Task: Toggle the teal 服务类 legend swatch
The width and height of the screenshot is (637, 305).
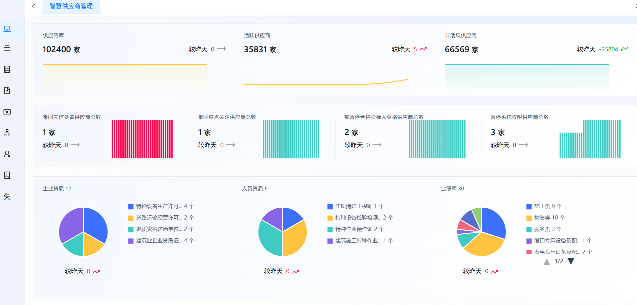Action: tap(529, 229)
